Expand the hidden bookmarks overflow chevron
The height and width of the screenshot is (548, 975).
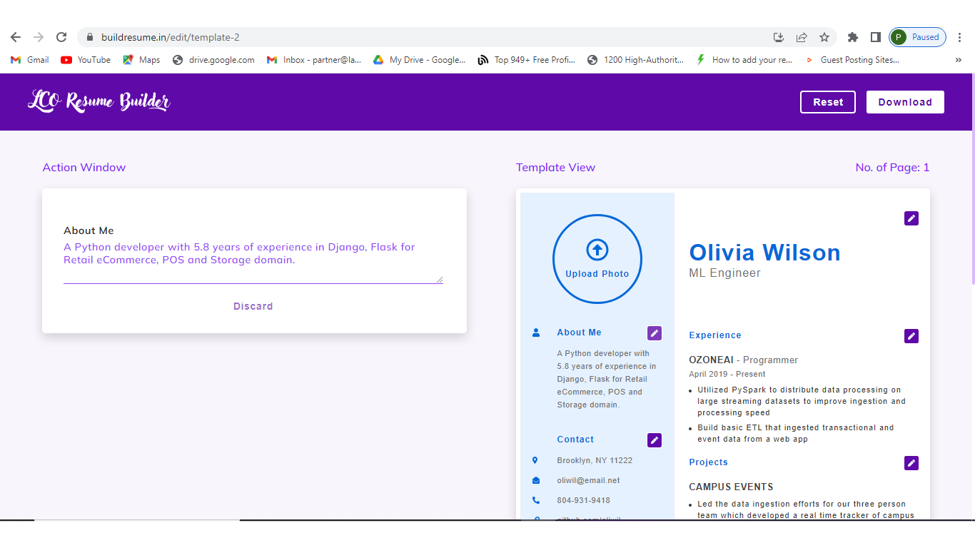pyautogui.click(x=958, y=60)
